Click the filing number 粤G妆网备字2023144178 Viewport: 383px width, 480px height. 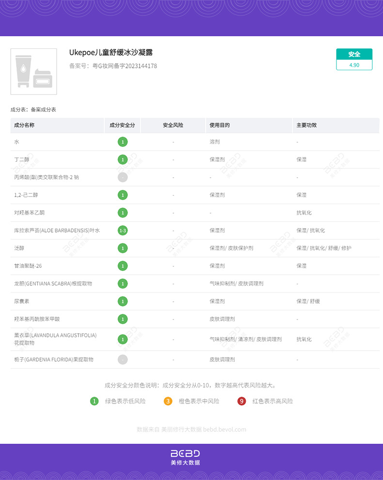coord(125,66)
